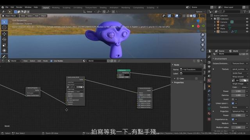
Task: Open the Particles properties tab icon
Action: (209, 95)
